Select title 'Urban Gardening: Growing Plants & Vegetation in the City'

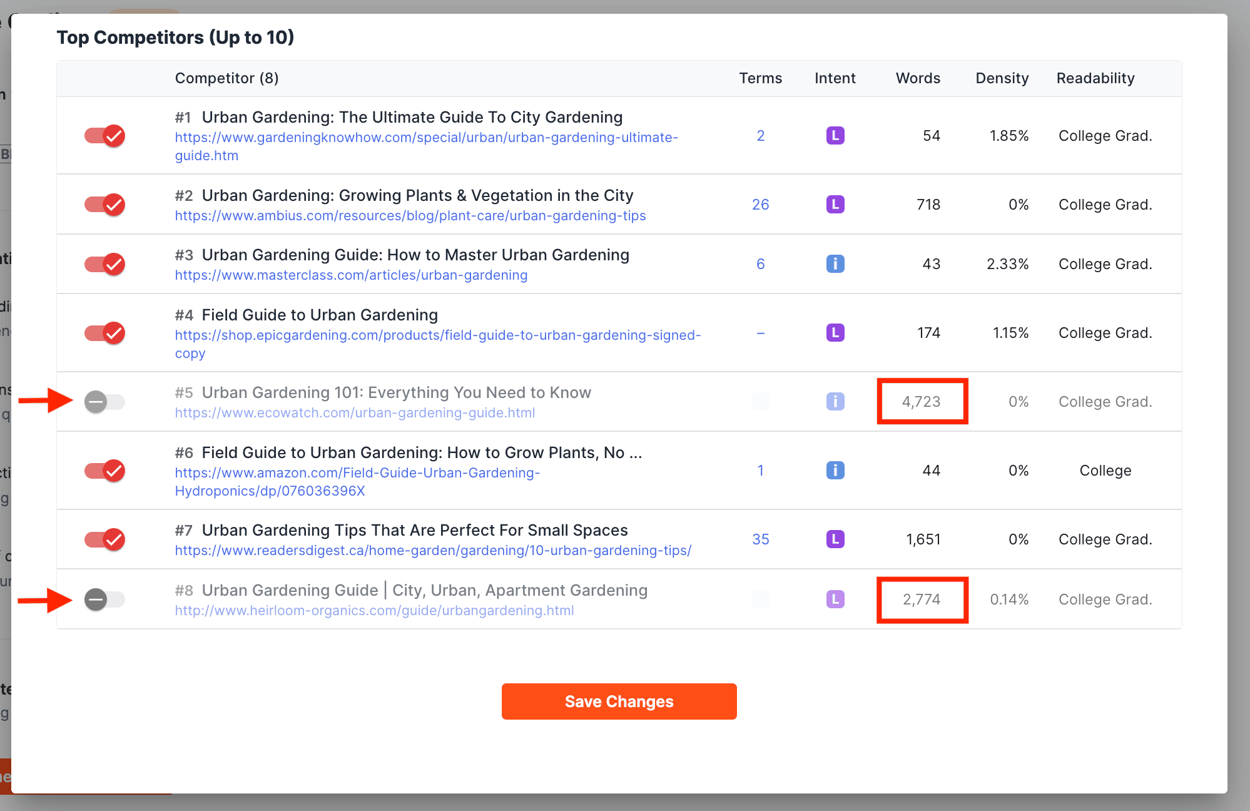418,196
